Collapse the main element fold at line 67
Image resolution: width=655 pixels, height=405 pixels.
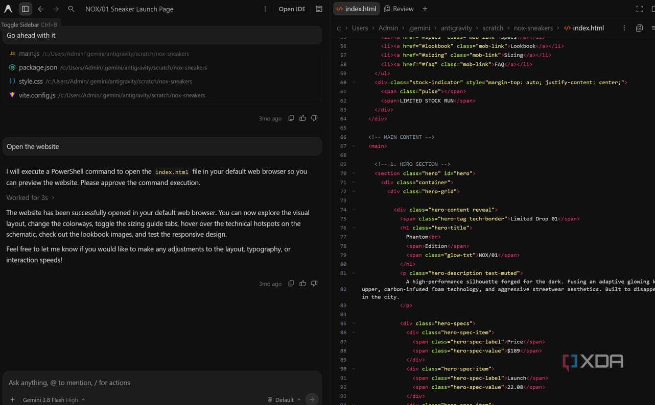(354, 146)
